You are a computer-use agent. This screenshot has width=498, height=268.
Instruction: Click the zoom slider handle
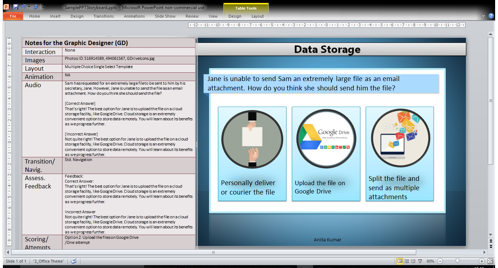[457, 261]
